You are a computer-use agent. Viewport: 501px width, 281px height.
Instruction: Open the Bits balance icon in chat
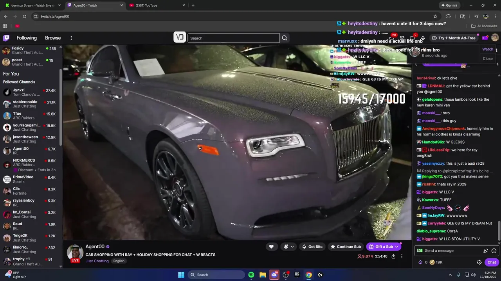pos(420,262)
